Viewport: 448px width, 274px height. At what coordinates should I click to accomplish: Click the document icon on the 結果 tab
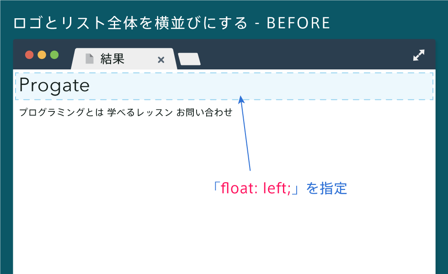(x=90, y=58)
